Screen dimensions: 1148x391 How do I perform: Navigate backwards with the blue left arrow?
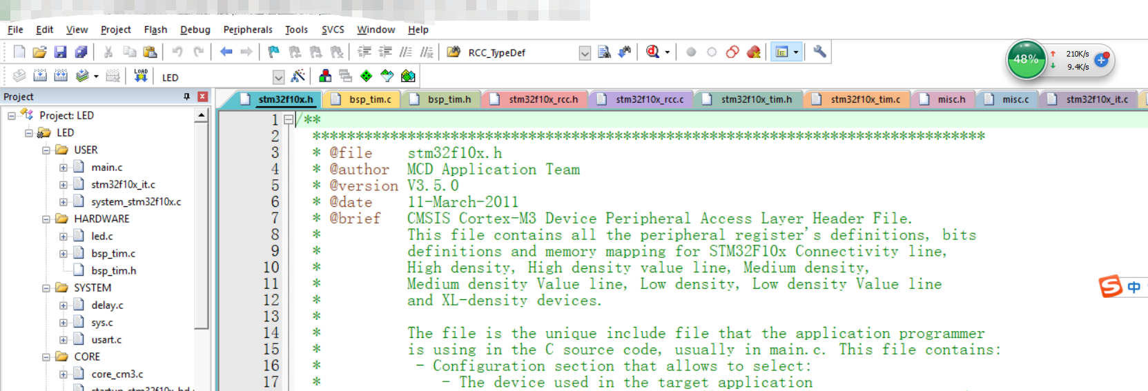pos(226,52)
